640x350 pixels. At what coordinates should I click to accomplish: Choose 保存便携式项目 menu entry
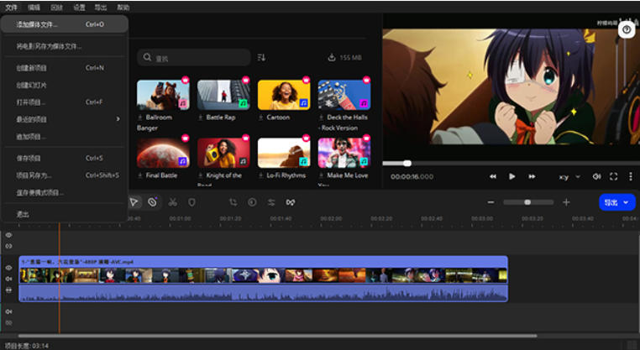(65, 192)
